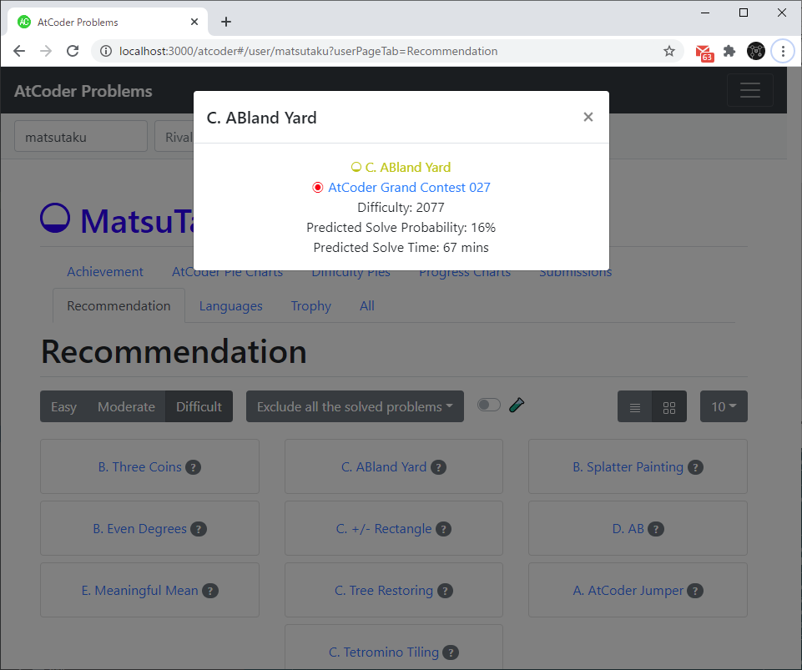Open the browser profile avatar
Screen dimensions: 802x670
click(756, 51)
